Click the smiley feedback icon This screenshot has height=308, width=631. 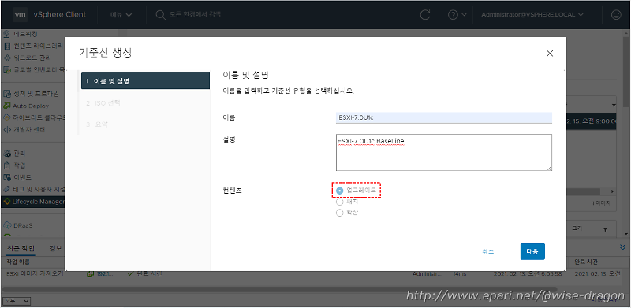[616, 15]
